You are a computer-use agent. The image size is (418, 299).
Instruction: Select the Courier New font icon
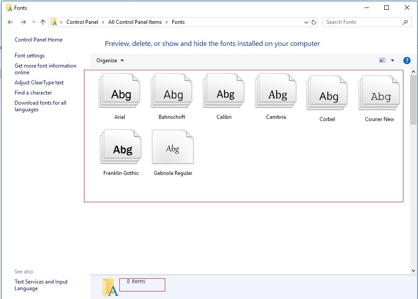click(380, 94)
